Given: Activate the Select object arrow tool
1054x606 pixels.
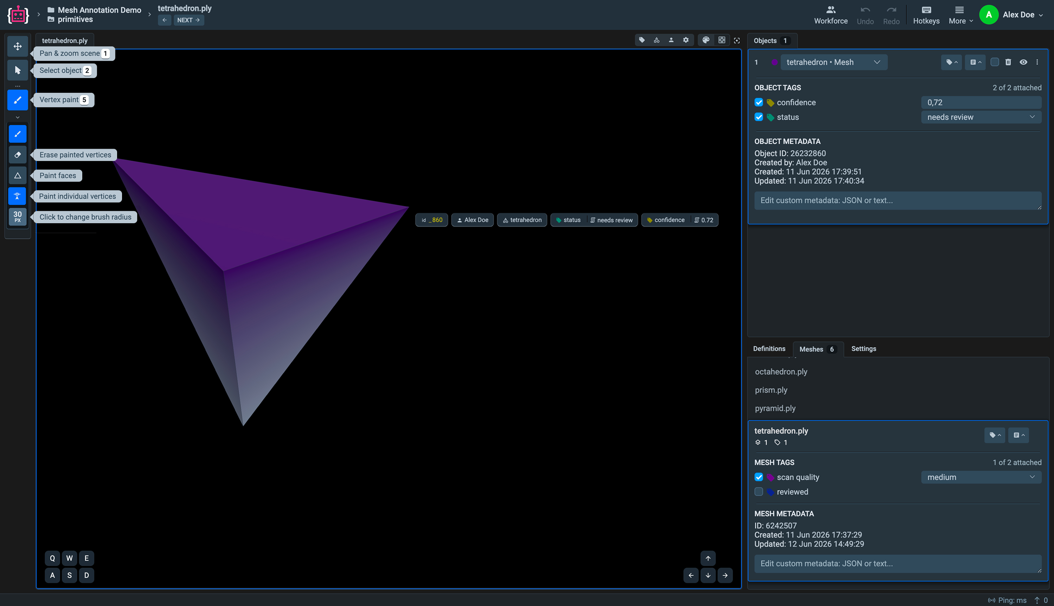Looking at the screenshot, I should click(x=18, y=70).
